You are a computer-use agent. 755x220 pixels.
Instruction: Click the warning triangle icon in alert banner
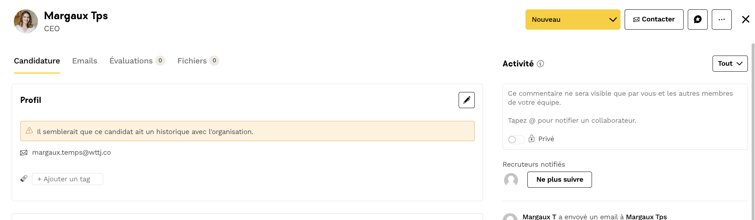(29, 131)
